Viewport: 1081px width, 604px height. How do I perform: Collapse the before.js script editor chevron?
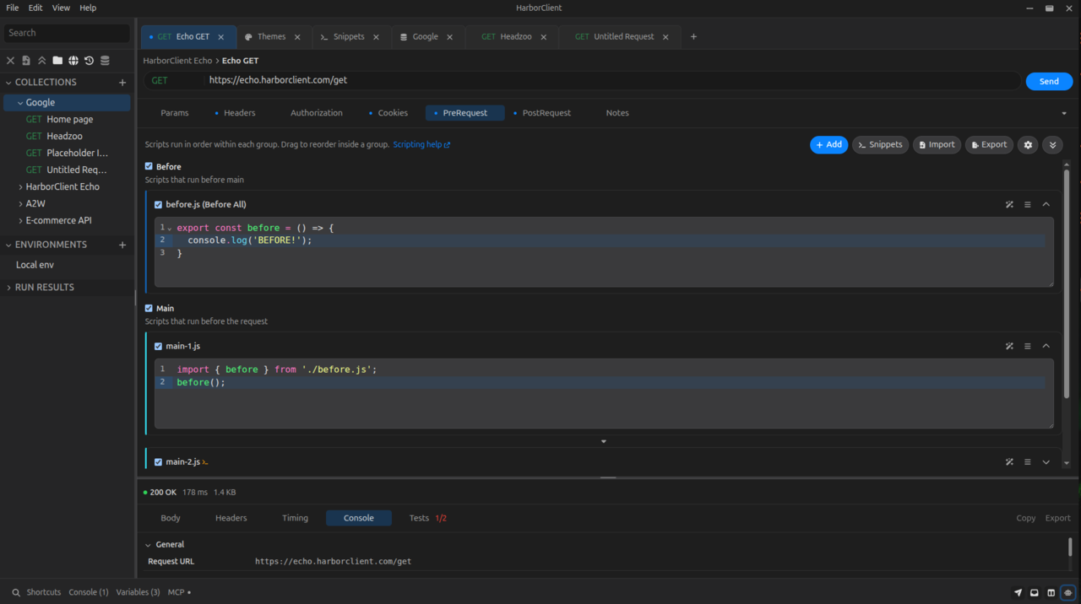[x=1046, y=205]
